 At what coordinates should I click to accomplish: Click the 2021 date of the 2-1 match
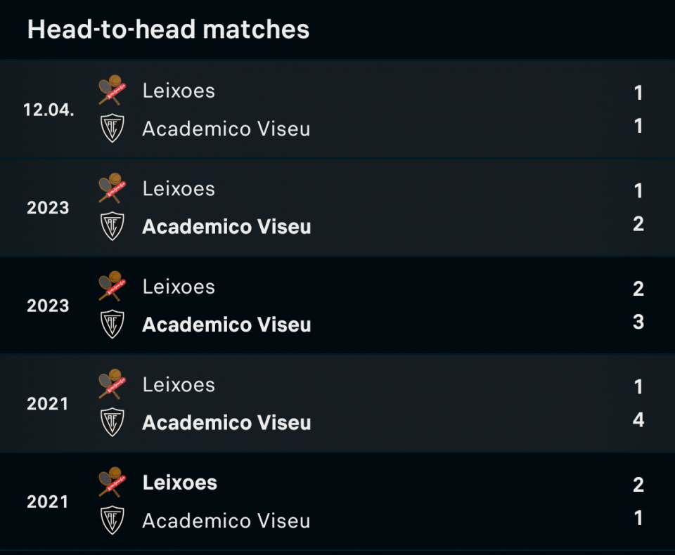[x=48, y=502]
